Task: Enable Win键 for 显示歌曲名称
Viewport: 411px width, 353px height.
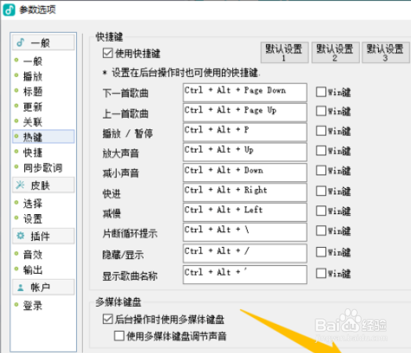Action: (321, 273)
